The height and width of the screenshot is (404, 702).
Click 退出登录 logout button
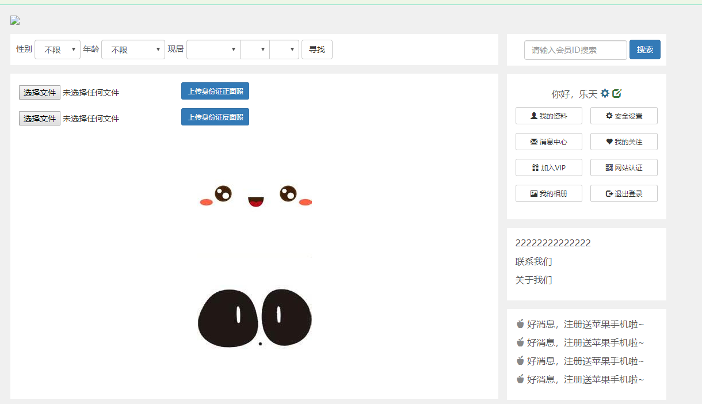pos(624,193)
